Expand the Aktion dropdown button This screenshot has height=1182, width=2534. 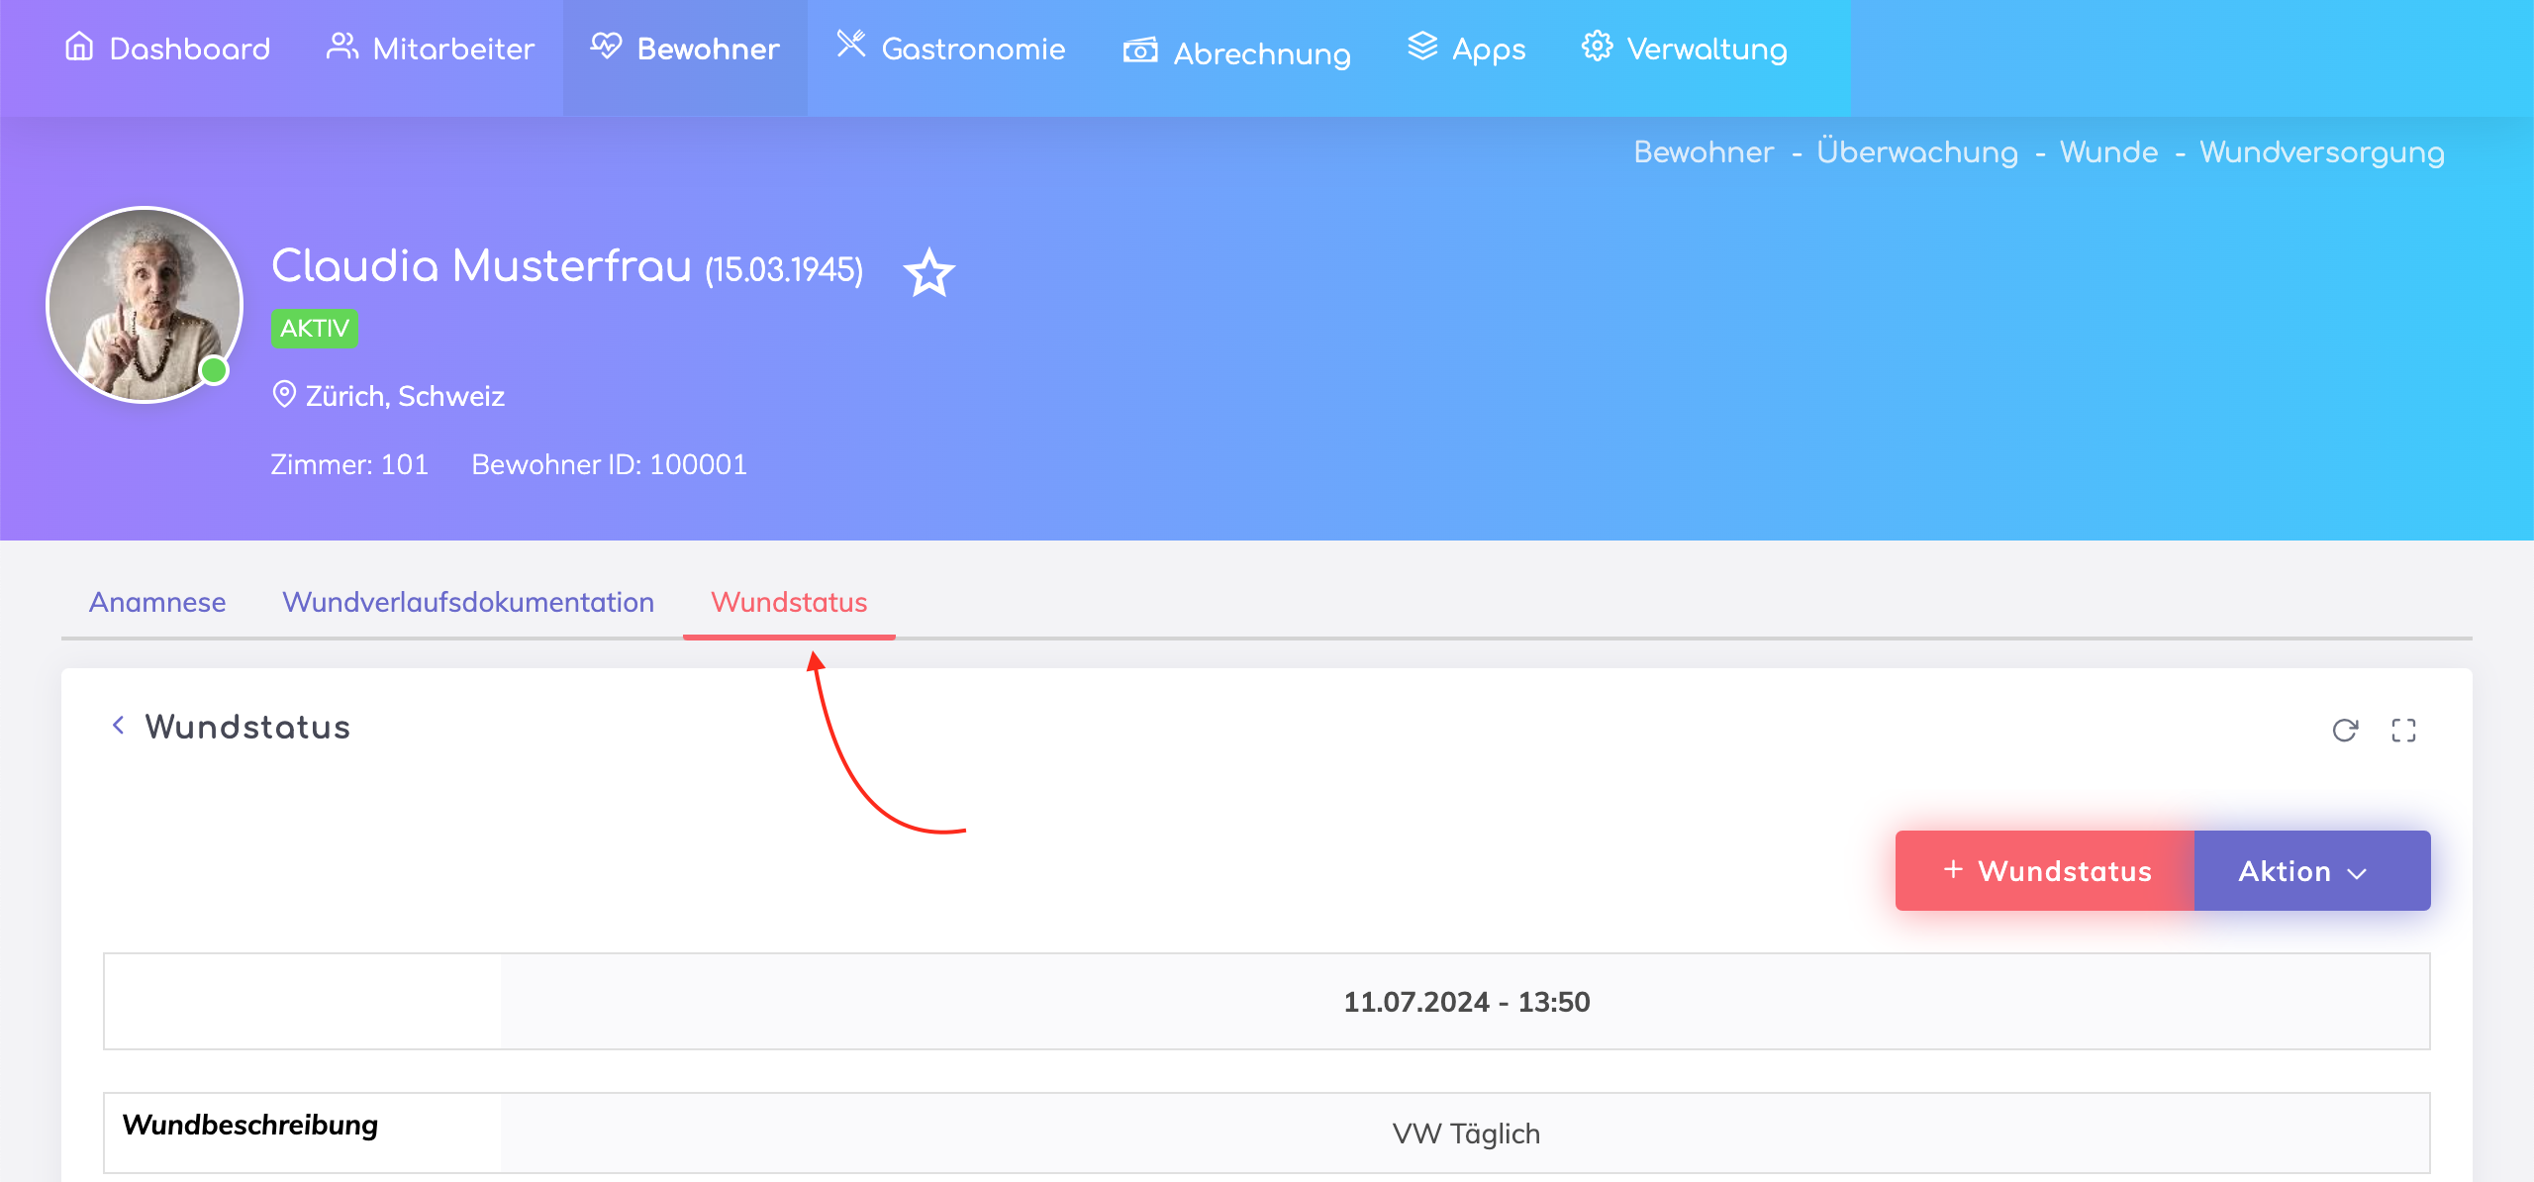point(2310,871)
